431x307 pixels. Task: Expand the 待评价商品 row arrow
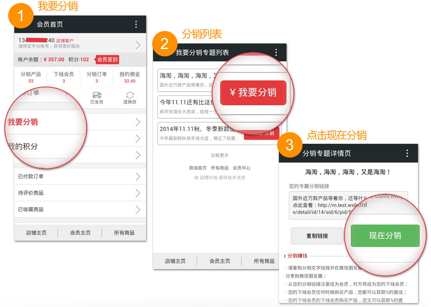pyautogui.click(x=137, y=193)
